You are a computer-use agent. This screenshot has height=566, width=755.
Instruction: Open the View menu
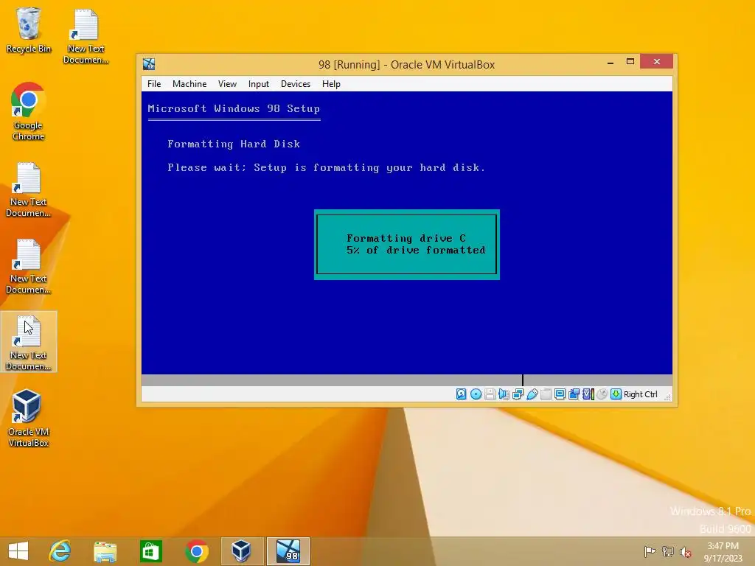pyautogui.click(x=227, y=84)
